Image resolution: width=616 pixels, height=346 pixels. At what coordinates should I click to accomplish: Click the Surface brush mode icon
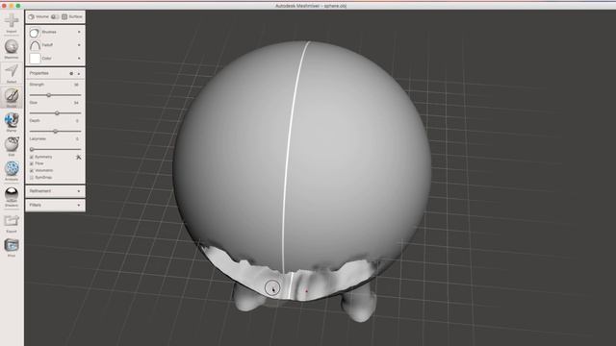click(x=64, y=17)
